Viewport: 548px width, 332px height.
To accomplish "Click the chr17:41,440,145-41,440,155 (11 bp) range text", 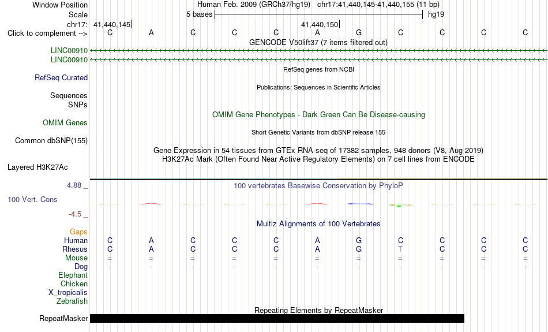I will point(378,5).
